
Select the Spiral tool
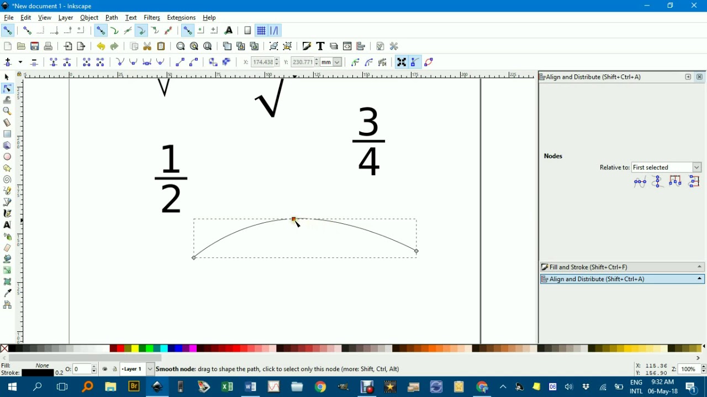(7, 180)
